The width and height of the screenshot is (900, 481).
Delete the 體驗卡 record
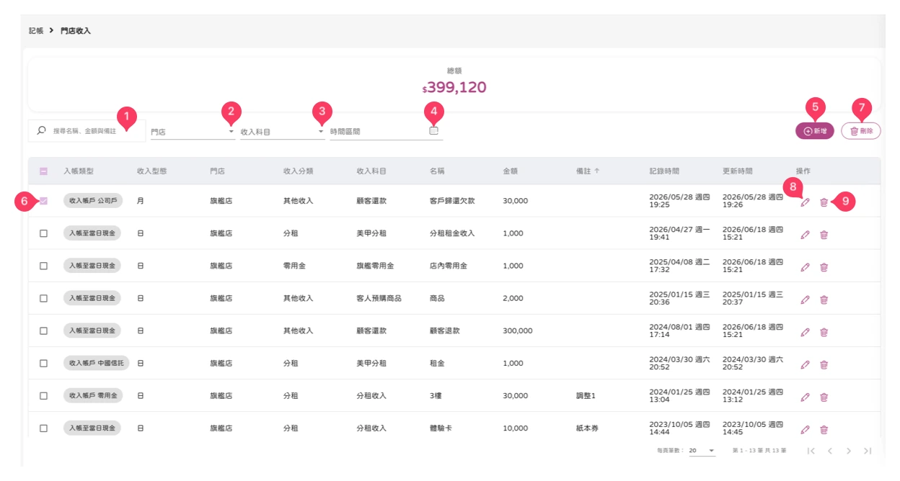click(824, 429)
